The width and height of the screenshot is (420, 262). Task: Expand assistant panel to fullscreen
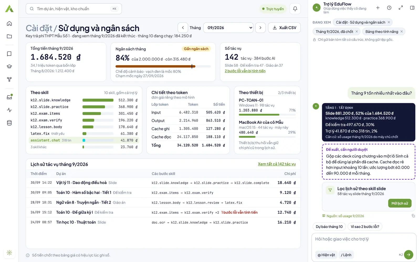pyautogui.click(x=401, y=8)
